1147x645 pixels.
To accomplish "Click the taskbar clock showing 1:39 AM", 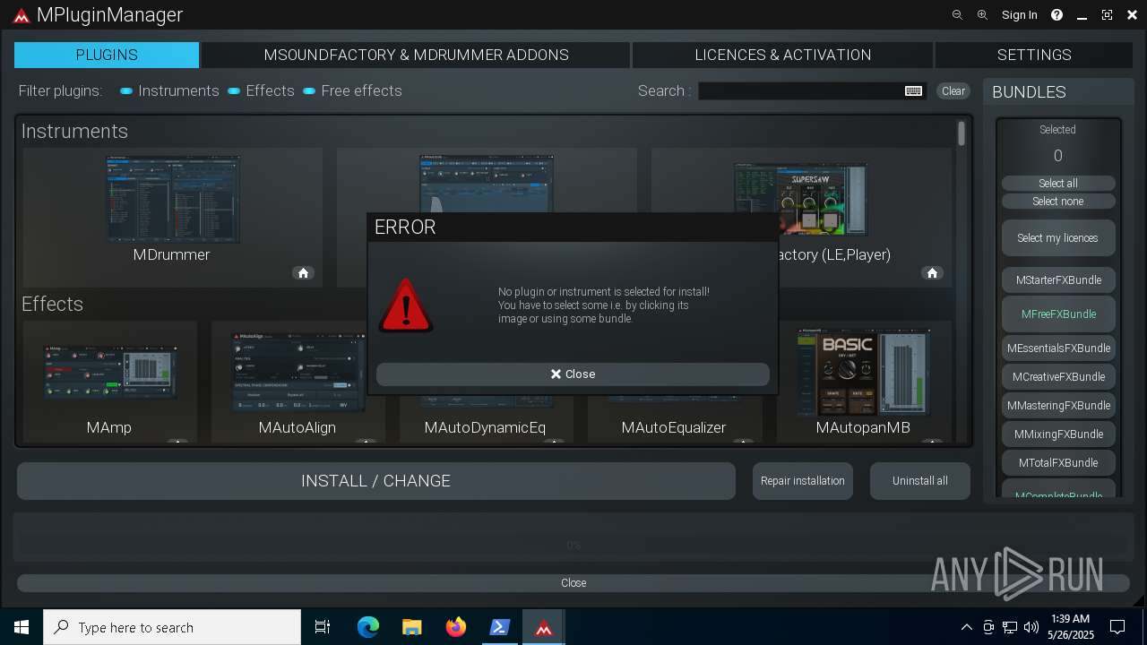I will (x=1070, y=627).
